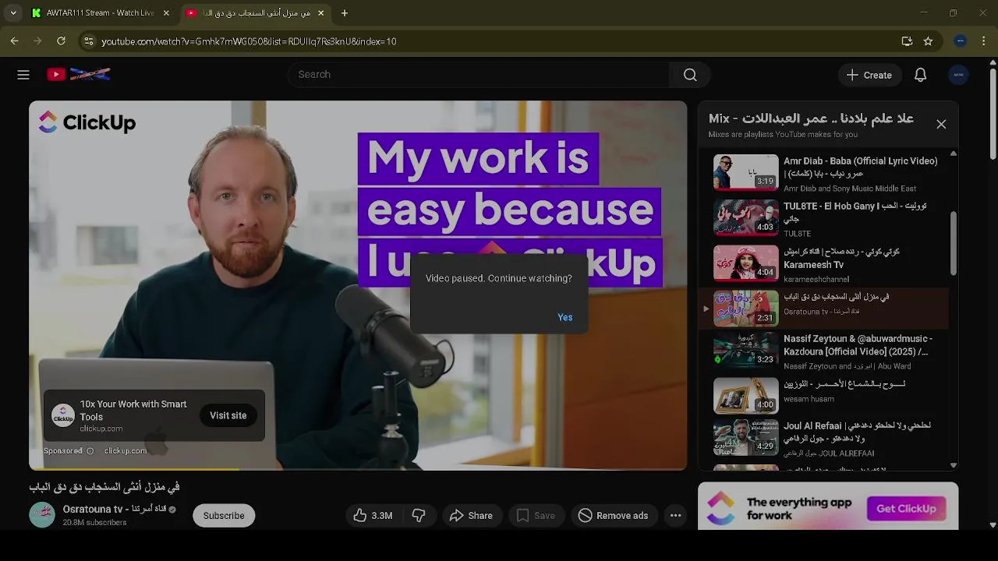Screen dimensions: 998x561
Task: Play TUL8TE - El Hob Gany video
Action: (825, 218)
